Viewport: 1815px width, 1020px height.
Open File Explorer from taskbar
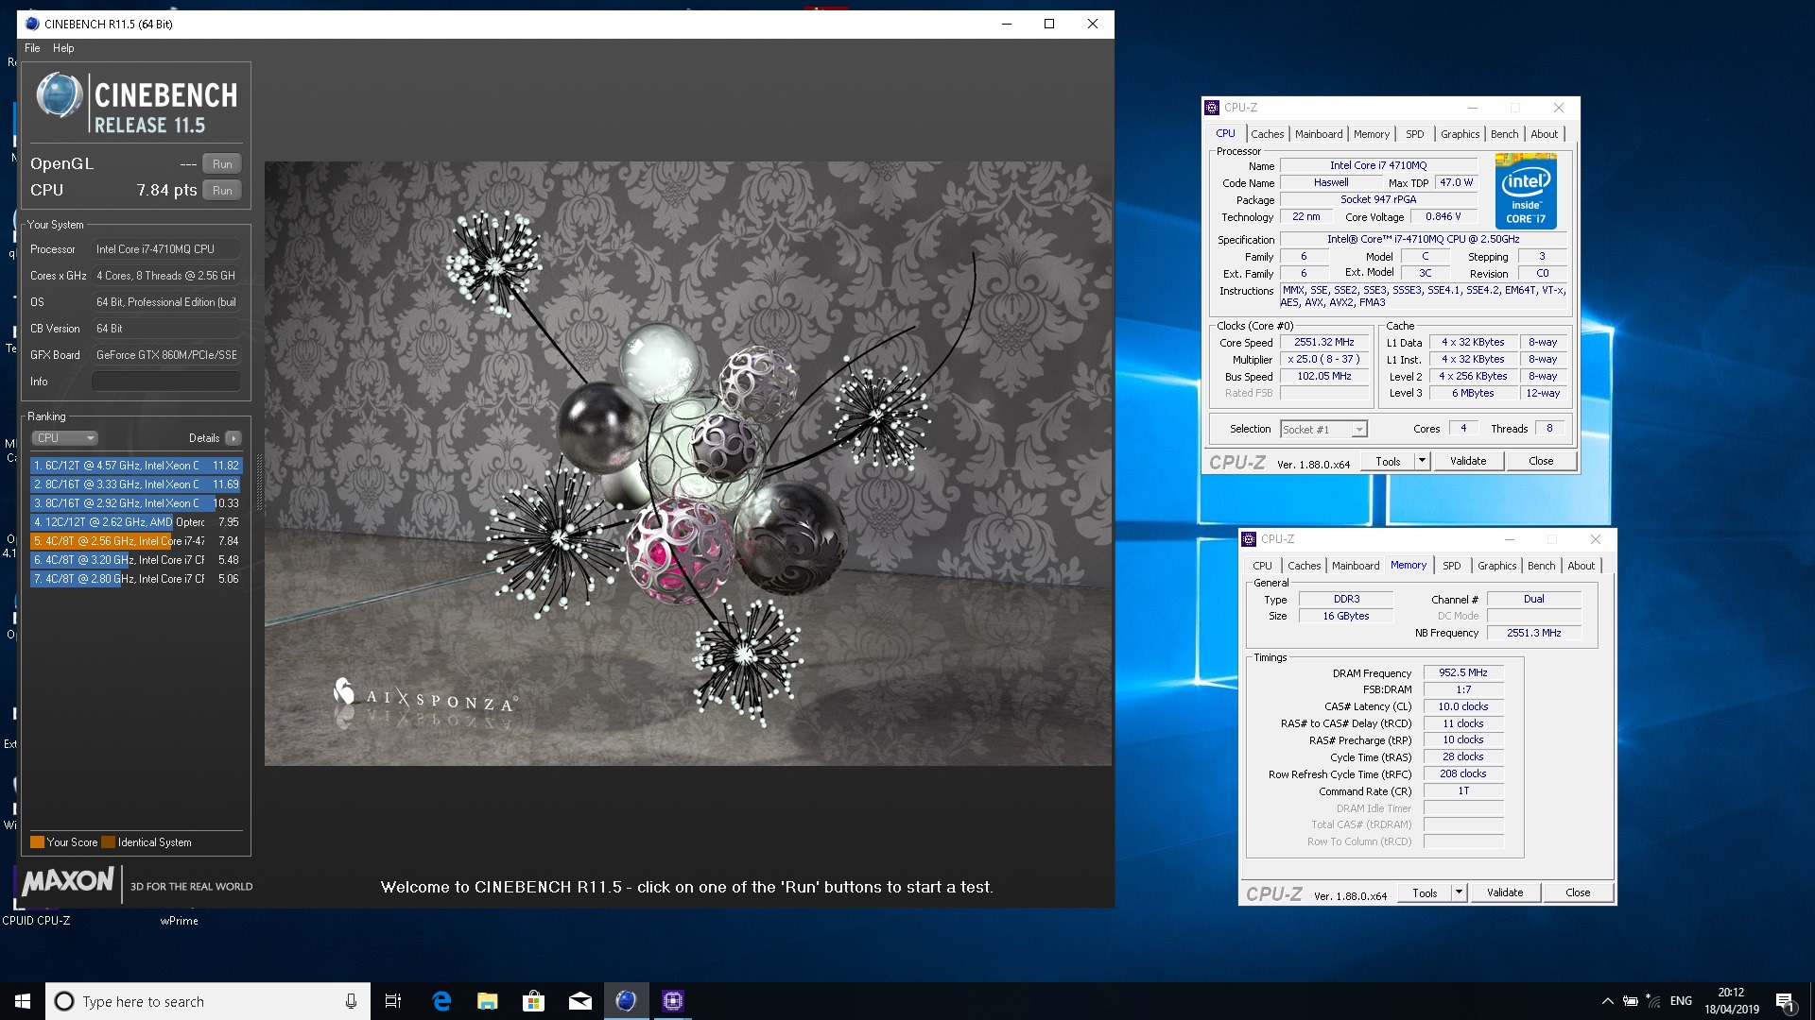[488, 1001]
